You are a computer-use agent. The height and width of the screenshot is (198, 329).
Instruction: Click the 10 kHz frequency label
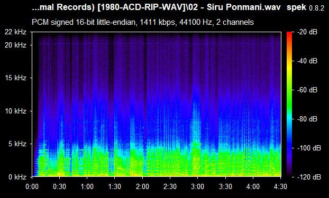pyautogui.click(x=15, y=111)
